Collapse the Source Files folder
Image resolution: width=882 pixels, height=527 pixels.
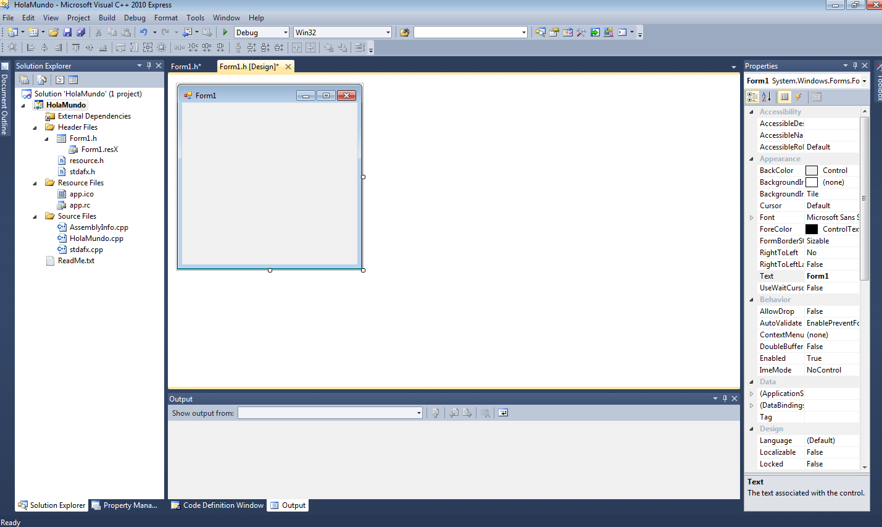point(35,216)
